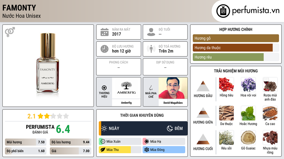Open the Ca cao note image
284x159 pixels.
pyautogui.click(x=270, y=113)
